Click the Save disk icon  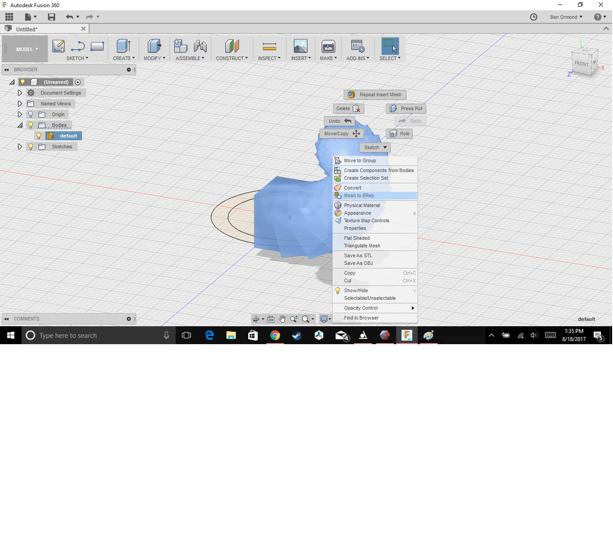[x=52, y=17]
